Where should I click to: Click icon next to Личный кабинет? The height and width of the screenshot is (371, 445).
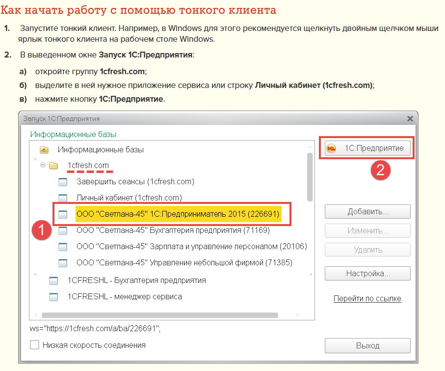coord(63,198)
